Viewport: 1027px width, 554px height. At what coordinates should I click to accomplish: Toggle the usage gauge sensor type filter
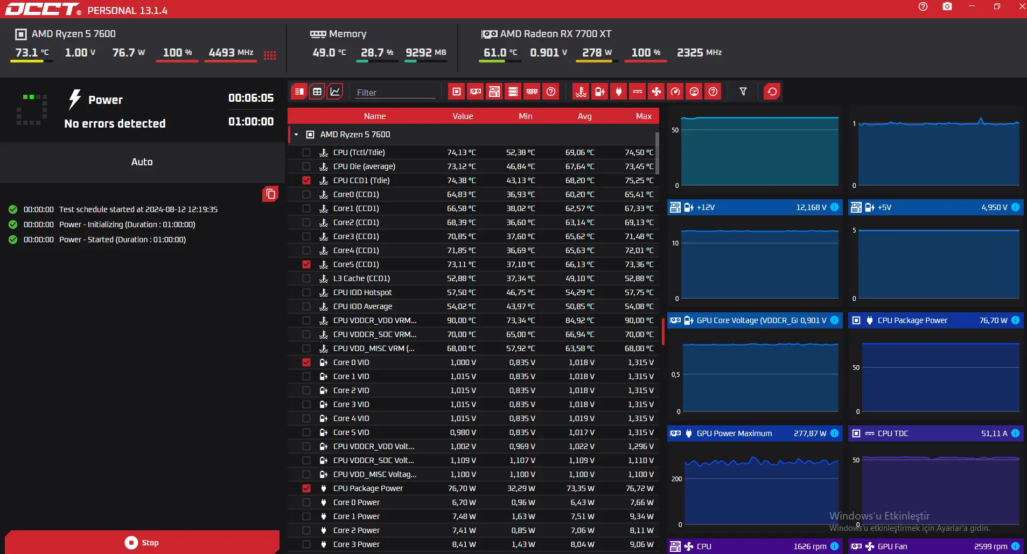[x=694, y=92]
